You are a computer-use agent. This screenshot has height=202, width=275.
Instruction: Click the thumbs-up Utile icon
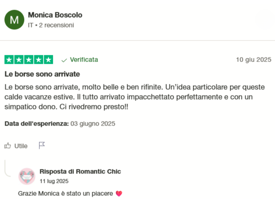(8, 146)
